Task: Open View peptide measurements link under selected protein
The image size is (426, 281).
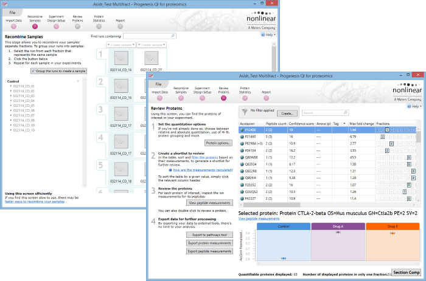Action: (259, 218)
